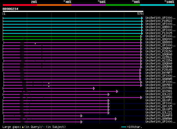Click the green ~80% identity legend segment
Screen dimensions: 177x129
pyautogui.click(x=123, y=5)
